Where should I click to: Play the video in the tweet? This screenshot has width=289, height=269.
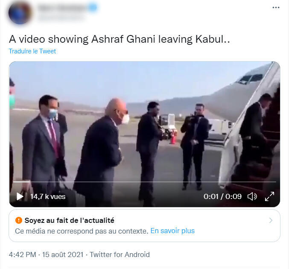coord(20,196)
